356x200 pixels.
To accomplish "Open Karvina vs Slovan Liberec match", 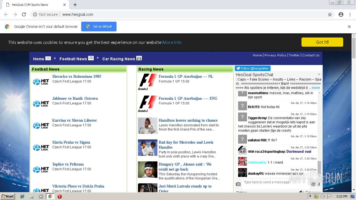I will tap(75, 120).
